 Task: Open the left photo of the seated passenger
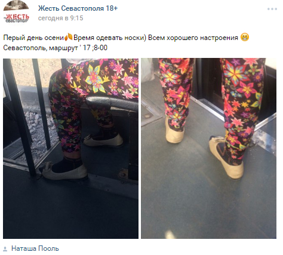tap(70, 149)
